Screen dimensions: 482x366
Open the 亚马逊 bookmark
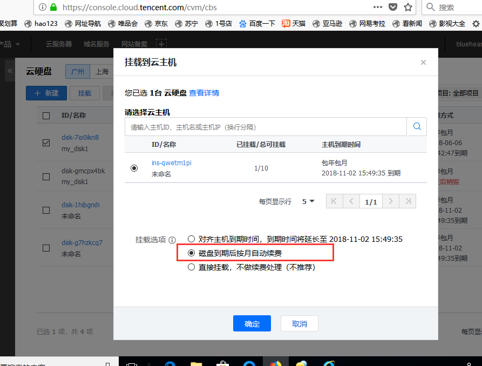pos(328,24)
